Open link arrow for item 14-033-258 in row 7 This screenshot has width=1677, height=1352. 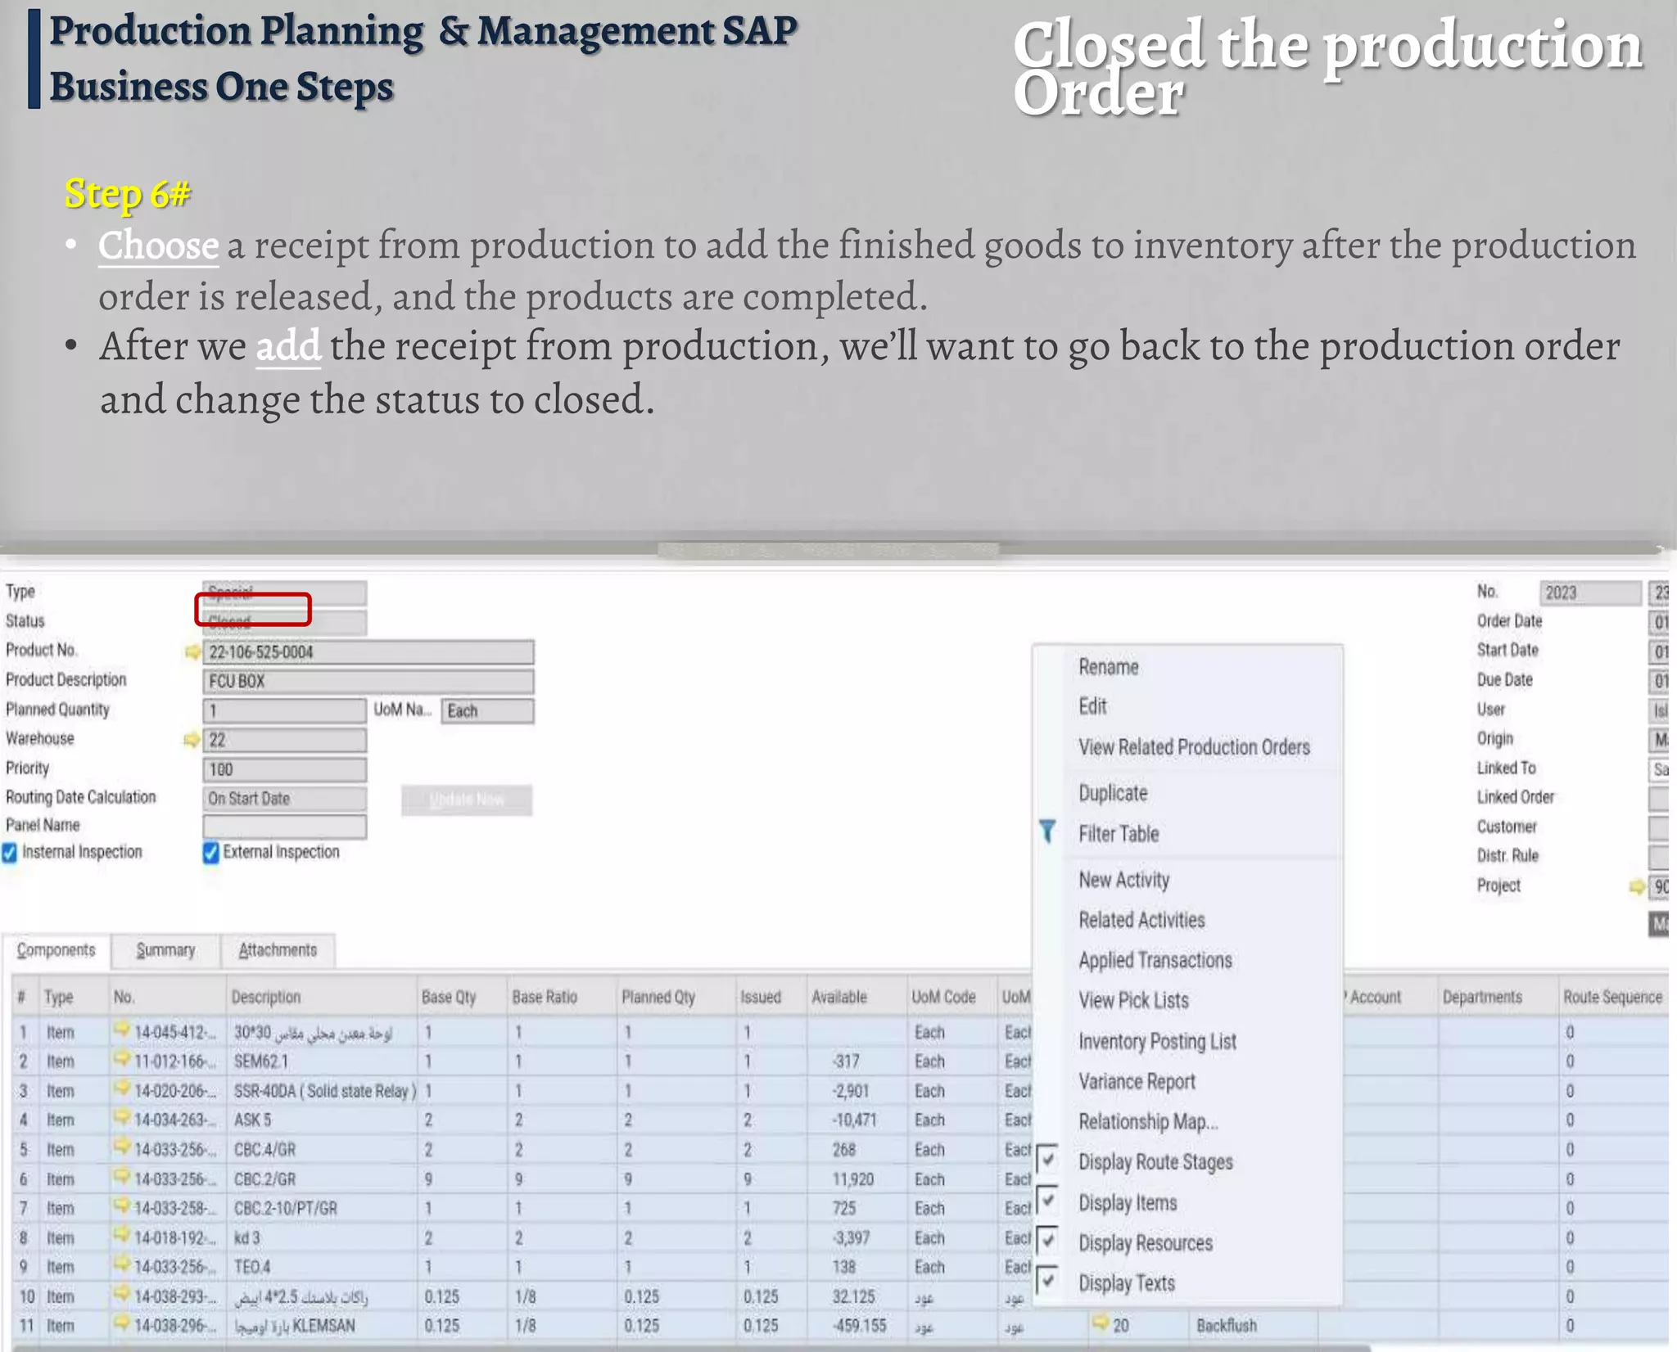[122, 1207]
